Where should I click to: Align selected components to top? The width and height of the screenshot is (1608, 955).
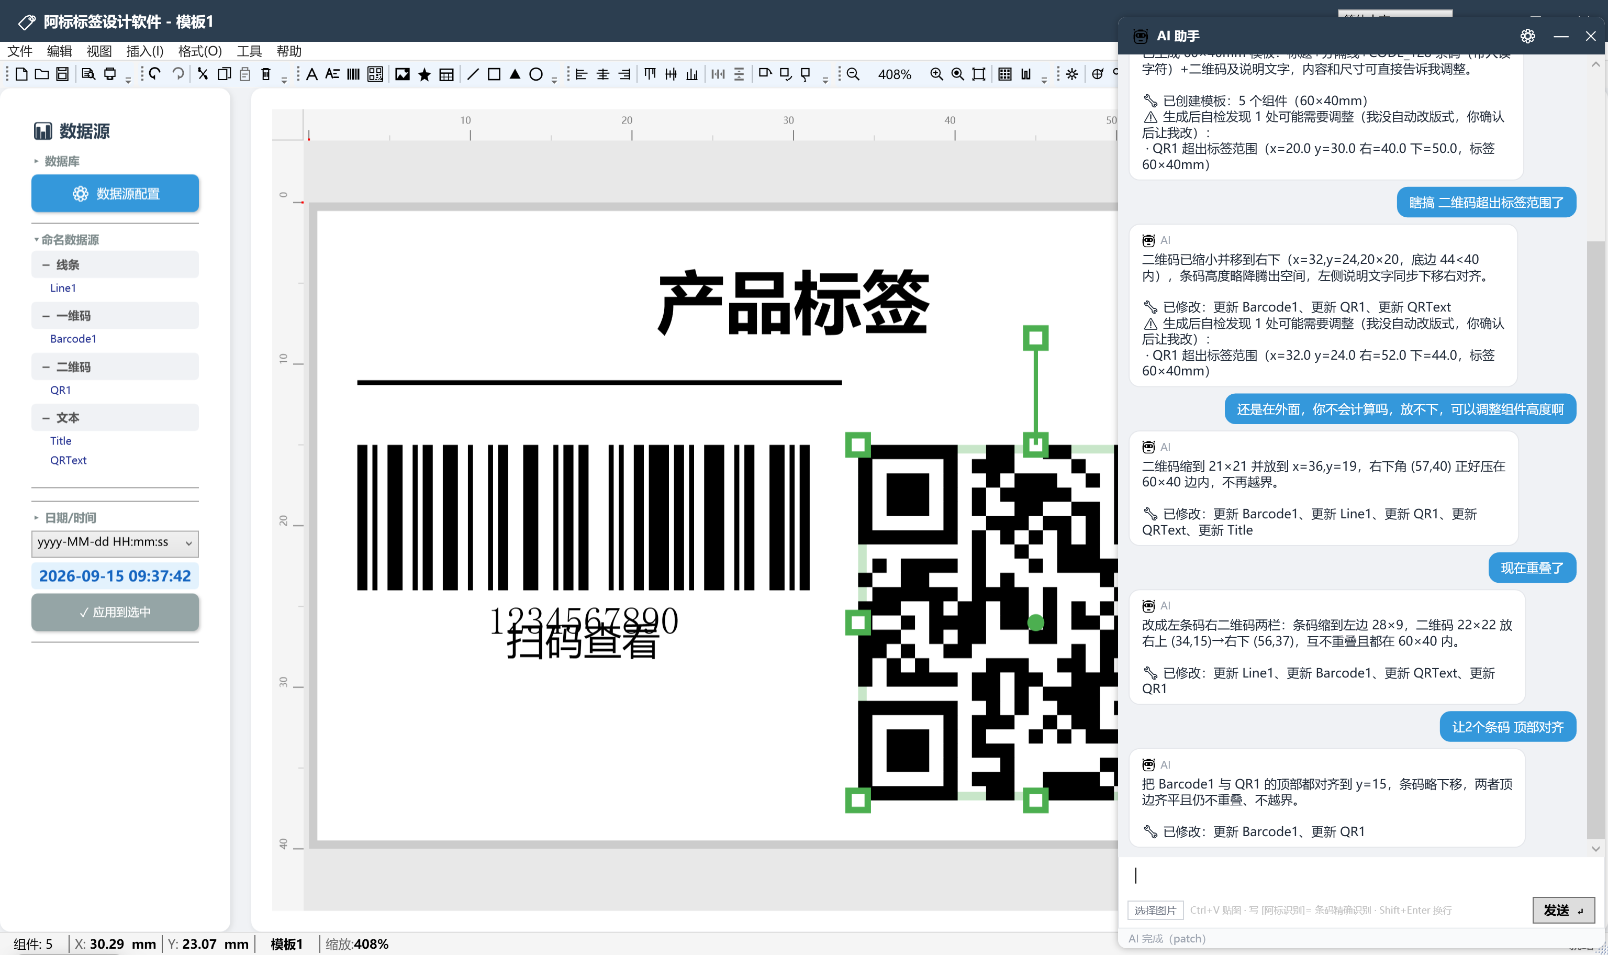(x=650, y=74)
